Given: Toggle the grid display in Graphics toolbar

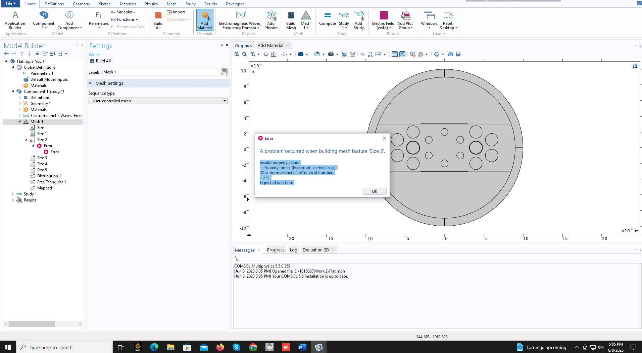Looking at the screenshot, I should [x=395, y=54].
